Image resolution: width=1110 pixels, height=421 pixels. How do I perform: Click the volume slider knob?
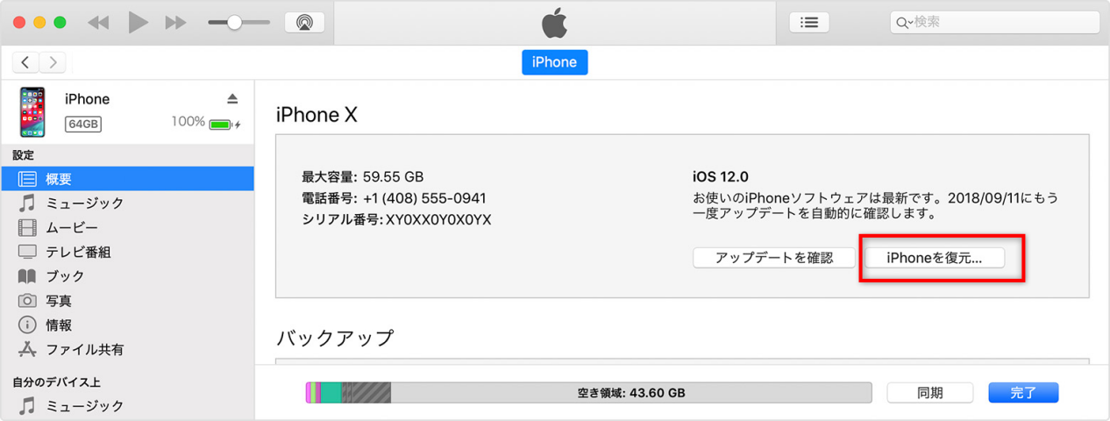[234, 23]
